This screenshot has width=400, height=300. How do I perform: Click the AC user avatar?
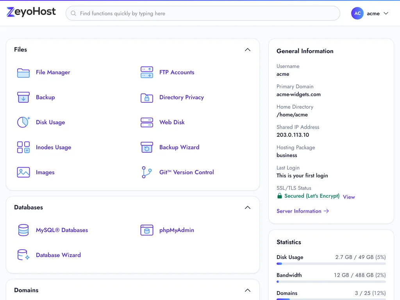point(357,13)
